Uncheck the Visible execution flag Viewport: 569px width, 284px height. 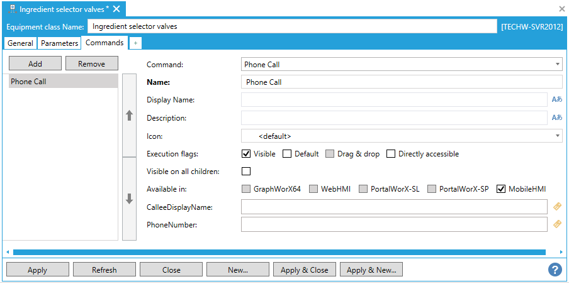(246, 154)
